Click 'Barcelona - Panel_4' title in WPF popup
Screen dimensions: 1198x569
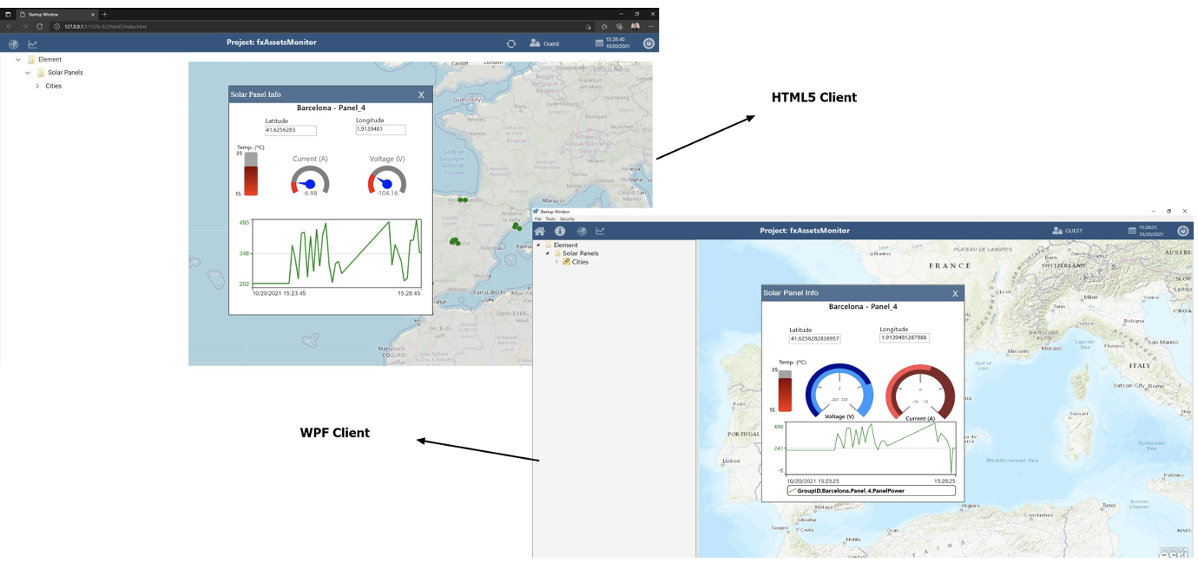863,307
